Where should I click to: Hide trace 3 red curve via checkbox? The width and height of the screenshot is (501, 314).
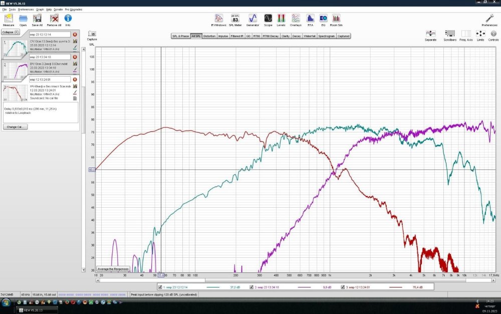[x=343, y=287]
